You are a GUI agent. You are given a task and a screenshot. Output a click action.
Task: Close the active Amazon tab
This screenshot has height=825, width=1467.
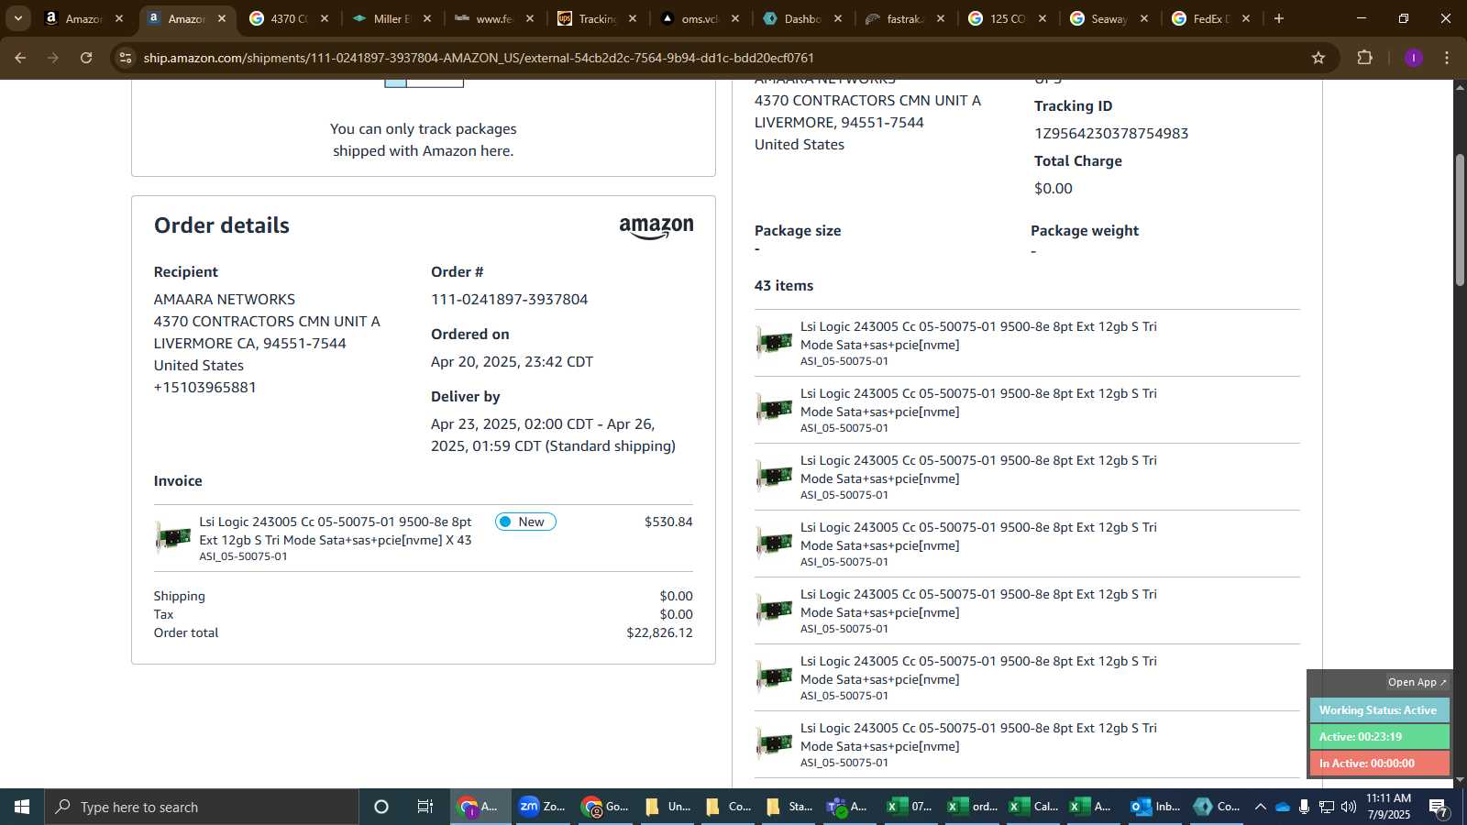[x=222, y=18]
